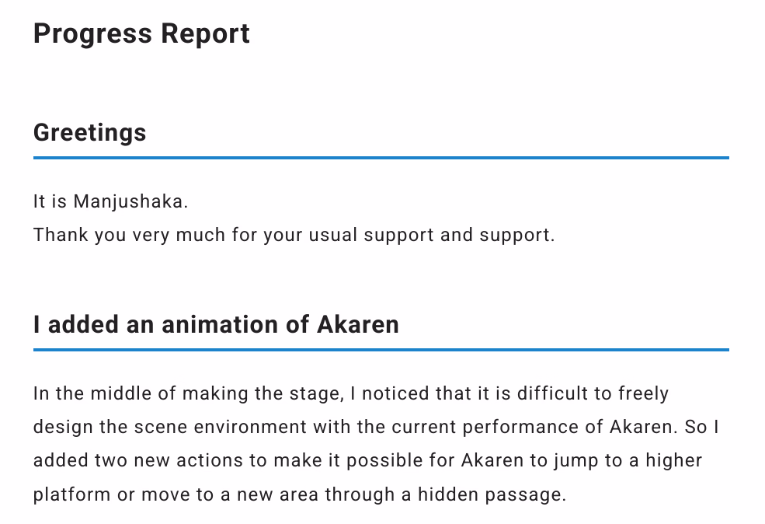Click the blue divider under the Akaren heading
765x524 pixels.
click(x=381, y=350)
